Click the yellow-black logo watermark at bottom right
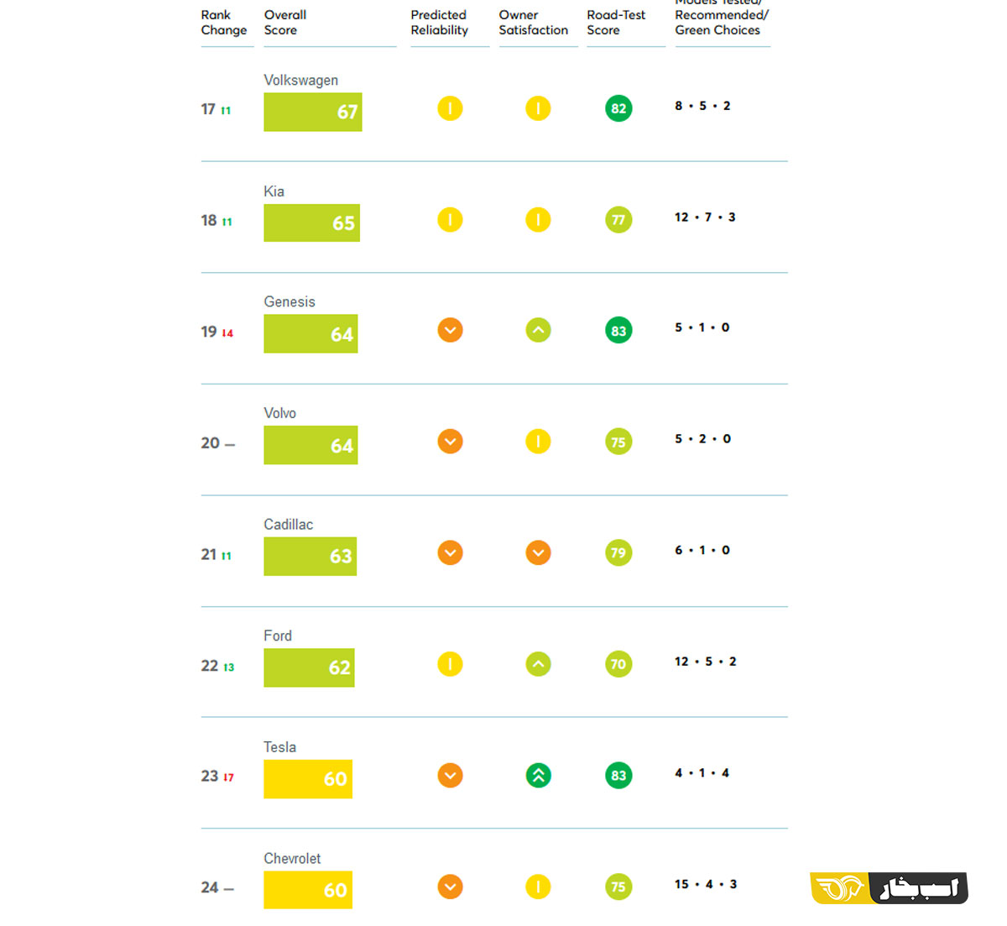 (x=890, y=888)
